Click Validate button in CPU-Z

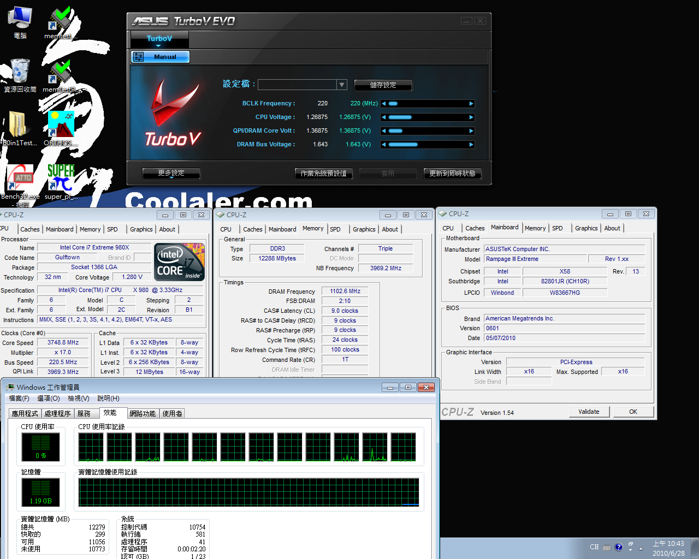pyautogui.click(x=589, y=412)
